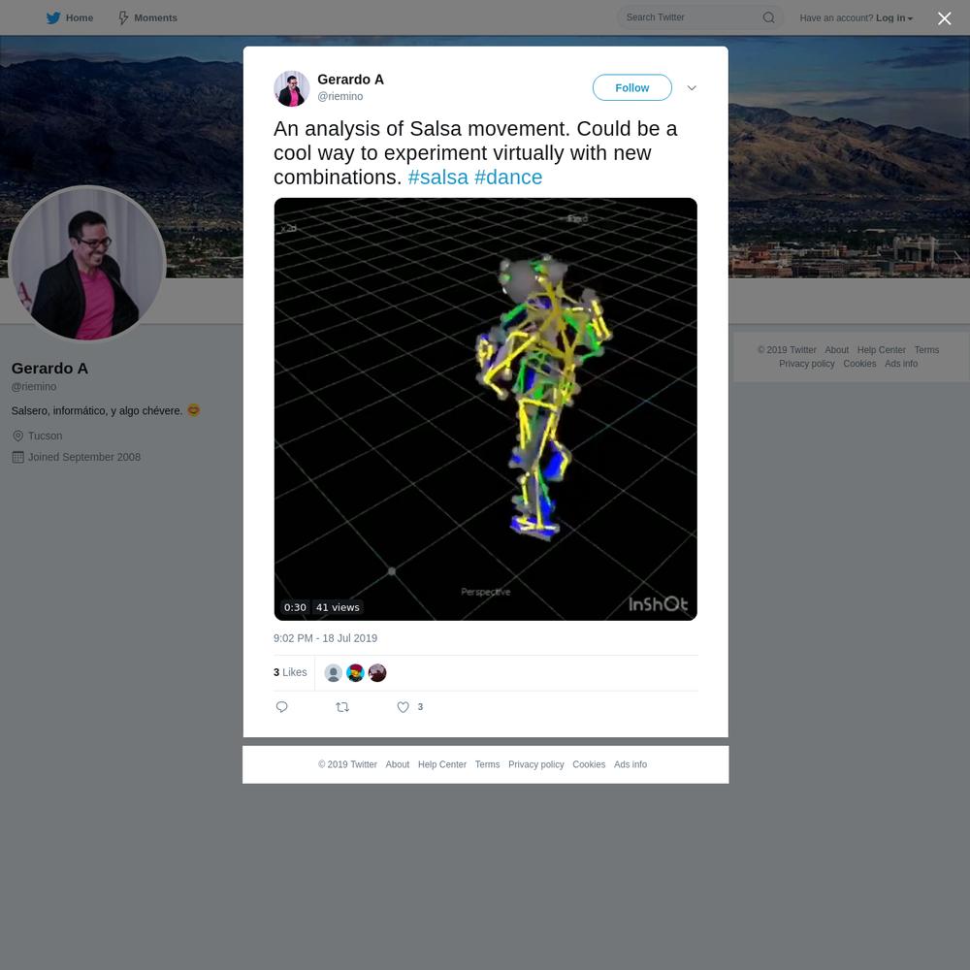Reply to the tweet via speech bubble icon

pyautogui.click(x=281, y=707)
